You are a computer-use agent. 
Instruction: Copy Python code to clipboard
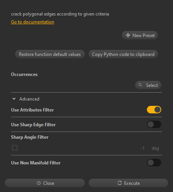(123, 54)
